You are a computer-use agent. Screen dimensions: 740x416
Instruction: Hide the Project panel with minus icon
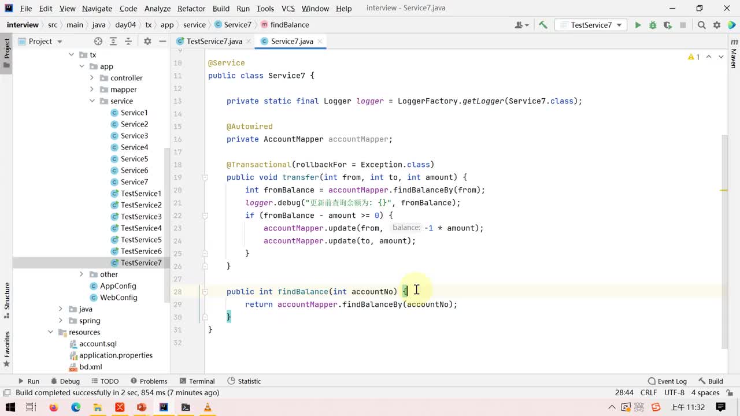162,41
